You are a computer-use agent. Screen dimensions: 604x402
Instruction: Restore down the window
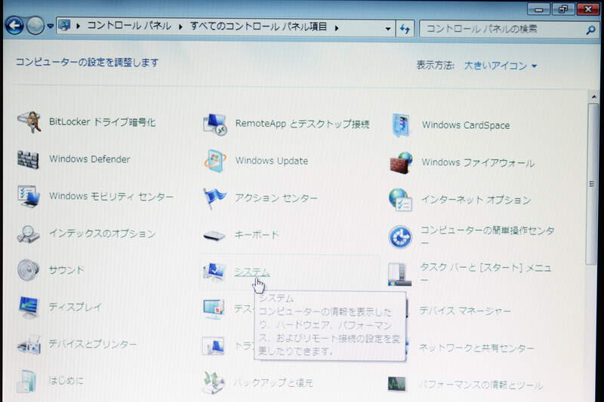562,9
